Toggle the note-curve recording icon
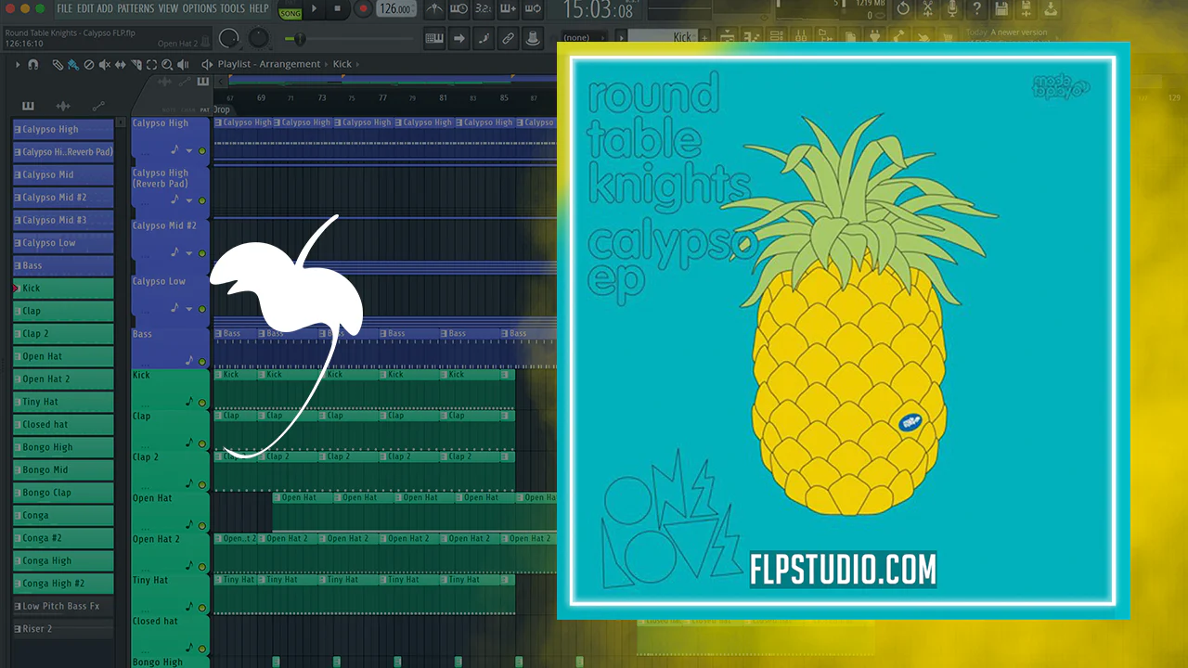The width and height of the screenshot is (1188, 668). pos(484,39)
